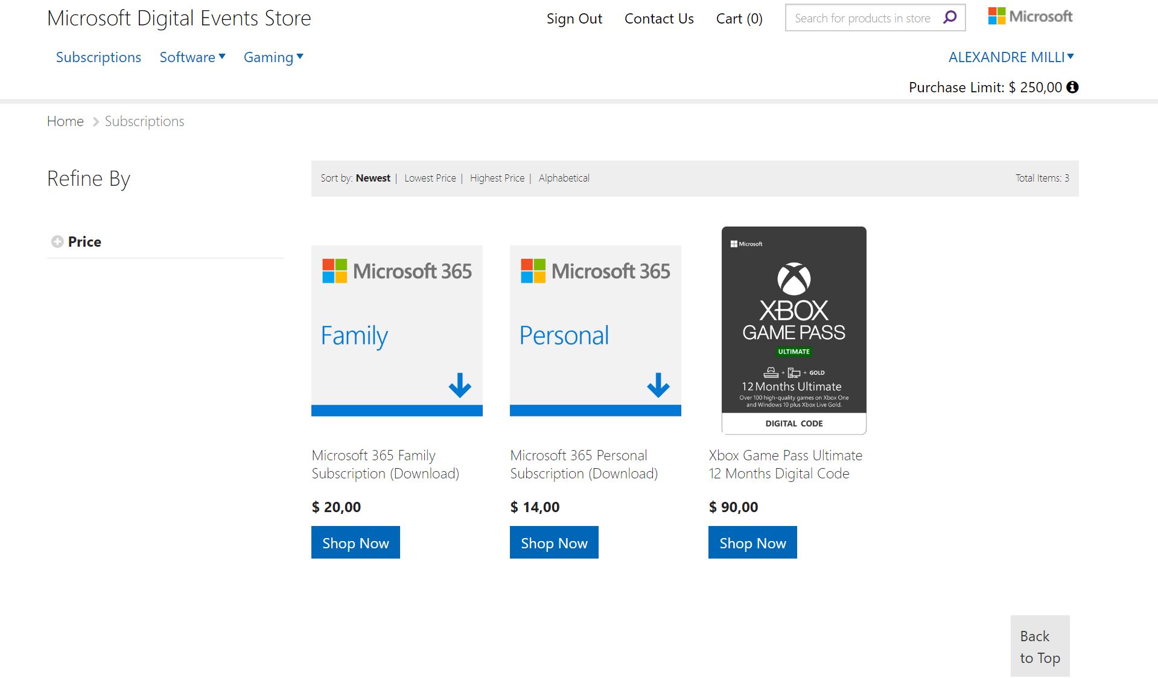Click the search magnifier icon

coord(950,17)
